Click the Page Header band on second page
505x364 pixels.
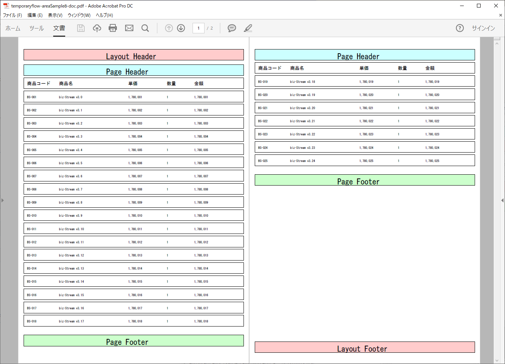[x=365, y=55]
